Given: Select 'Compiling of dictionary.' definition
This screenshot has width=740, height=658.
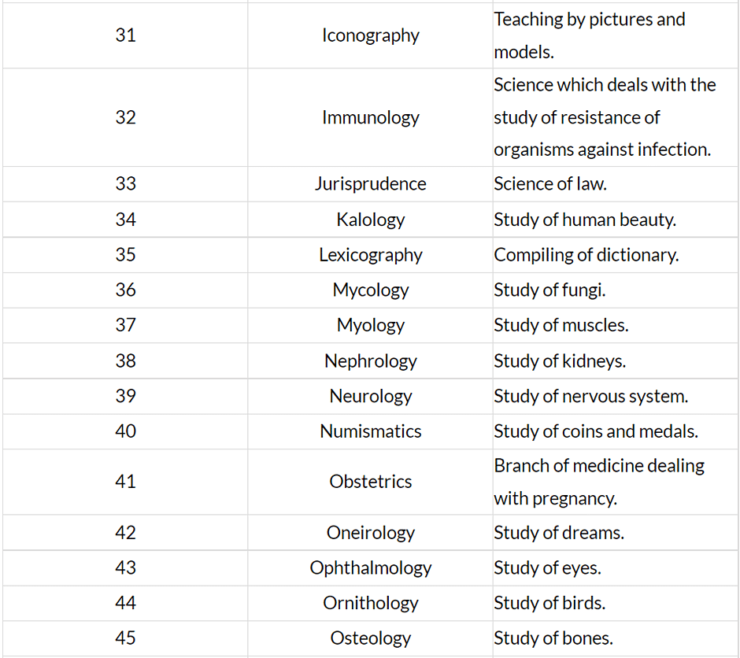Looking at the screenshot, I should (586, 255).
